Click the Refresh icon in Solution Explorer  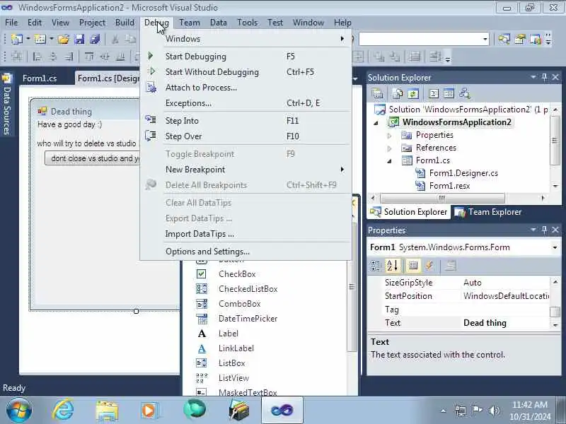[x=413, y=94]
